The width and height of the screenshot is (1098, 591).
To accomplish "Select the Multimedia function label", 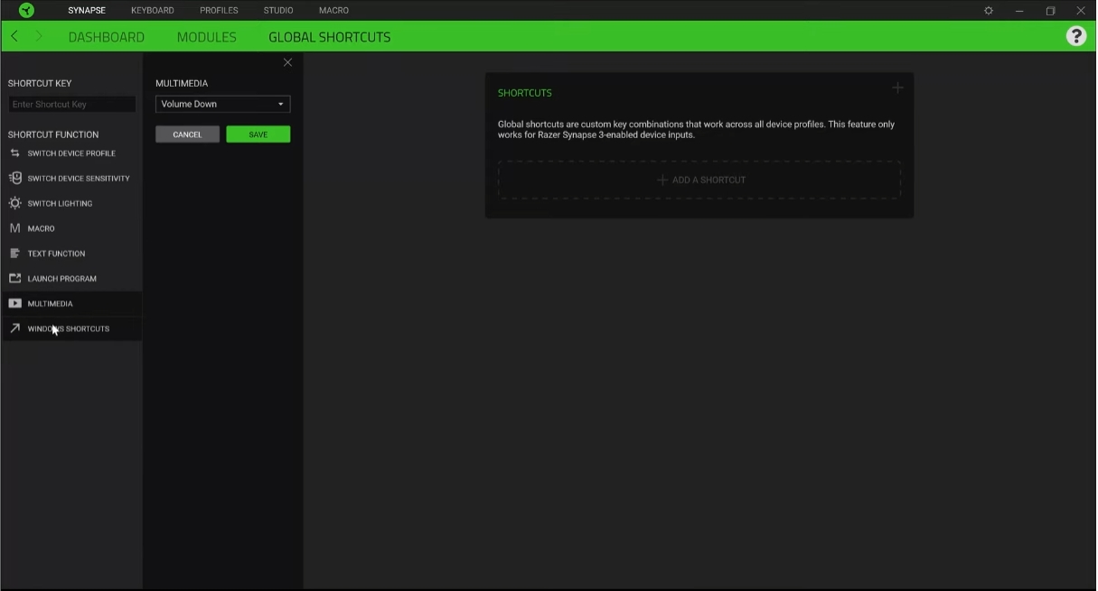I will pos(51,304).
